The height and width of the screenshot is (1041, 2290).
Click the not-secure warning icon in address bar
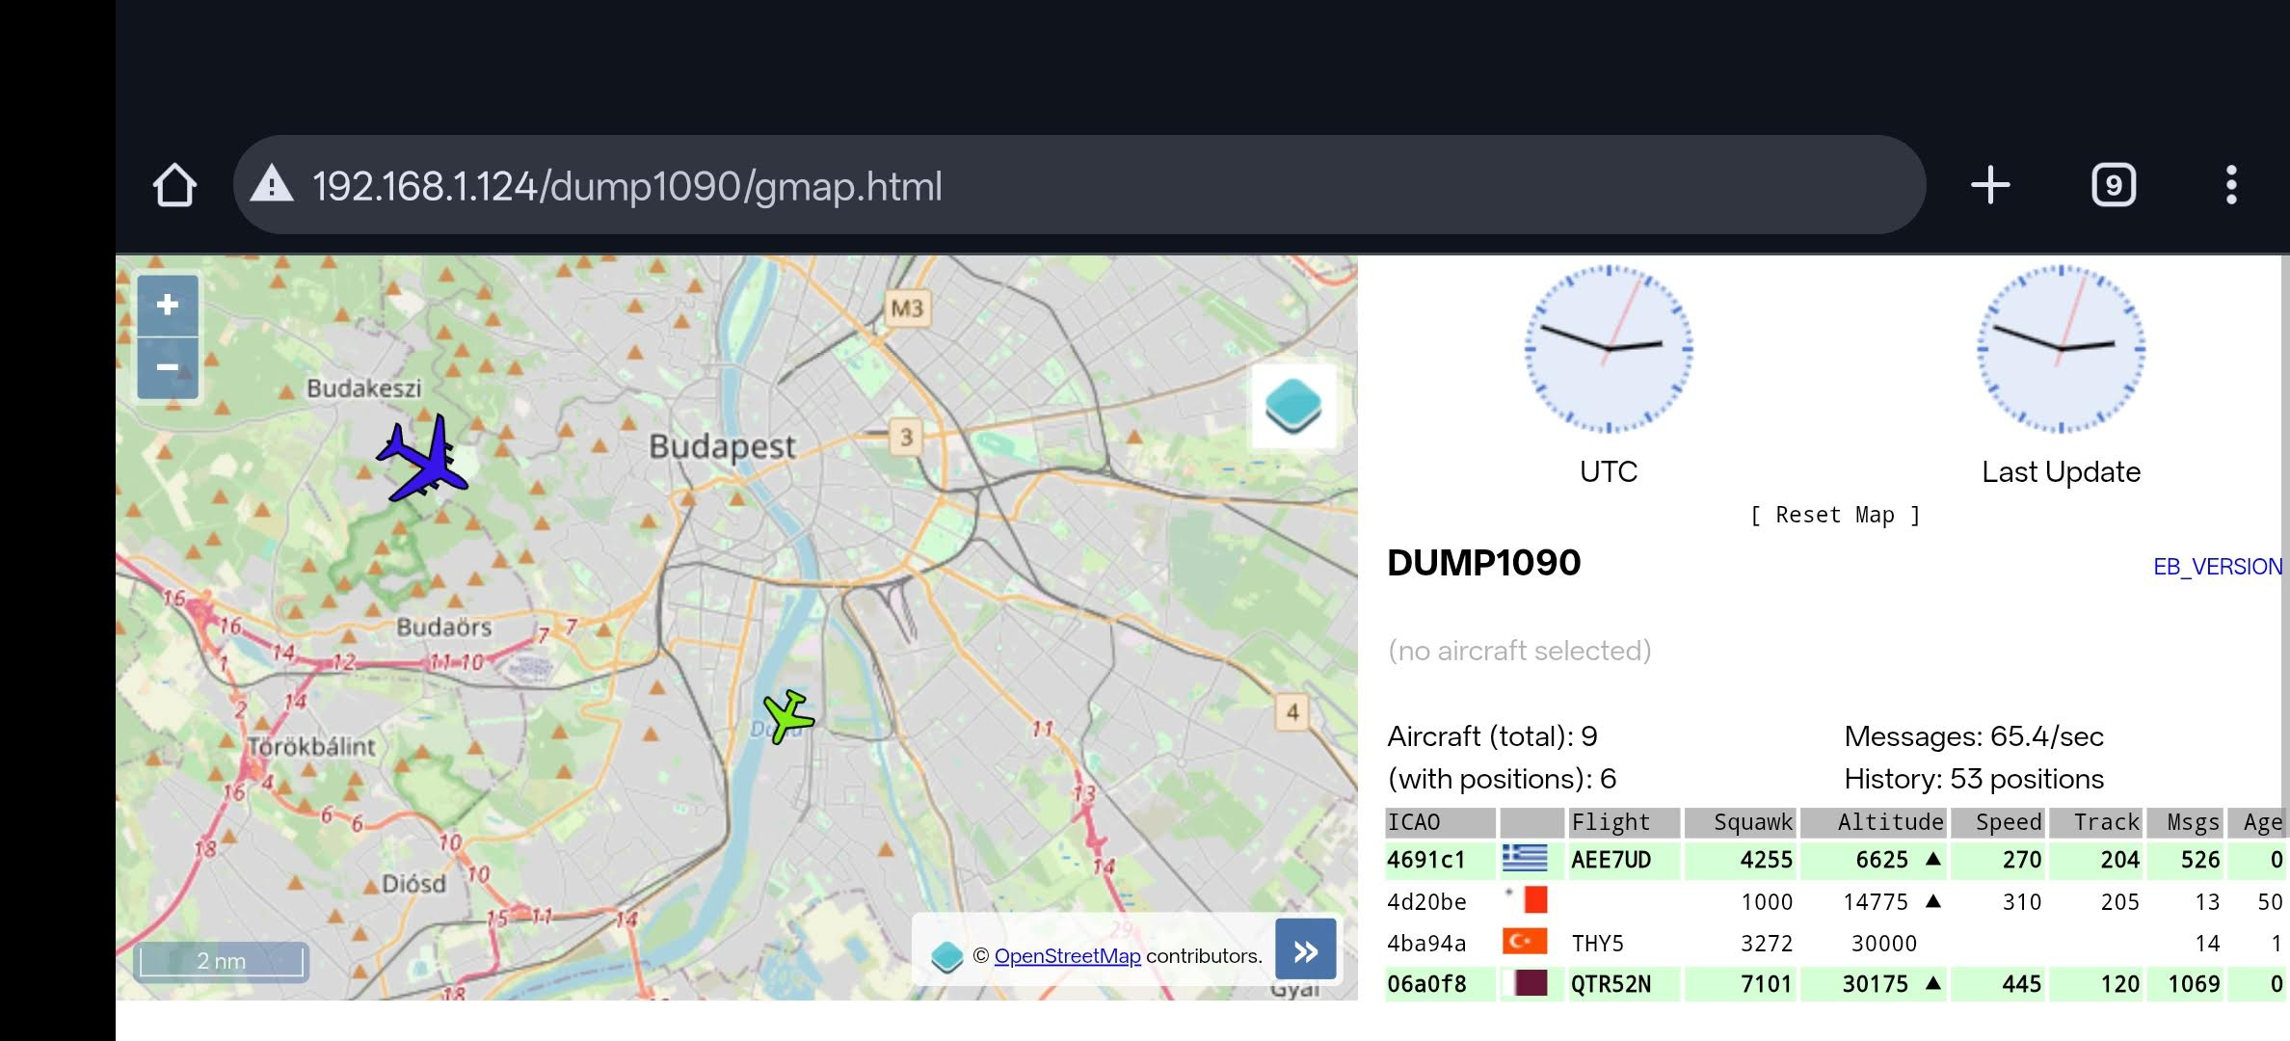272,185
